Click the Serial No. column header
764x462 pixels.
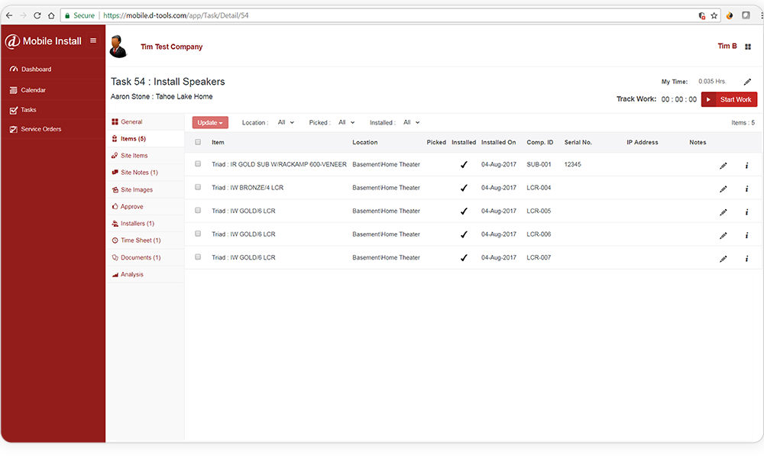coord(578,142)
